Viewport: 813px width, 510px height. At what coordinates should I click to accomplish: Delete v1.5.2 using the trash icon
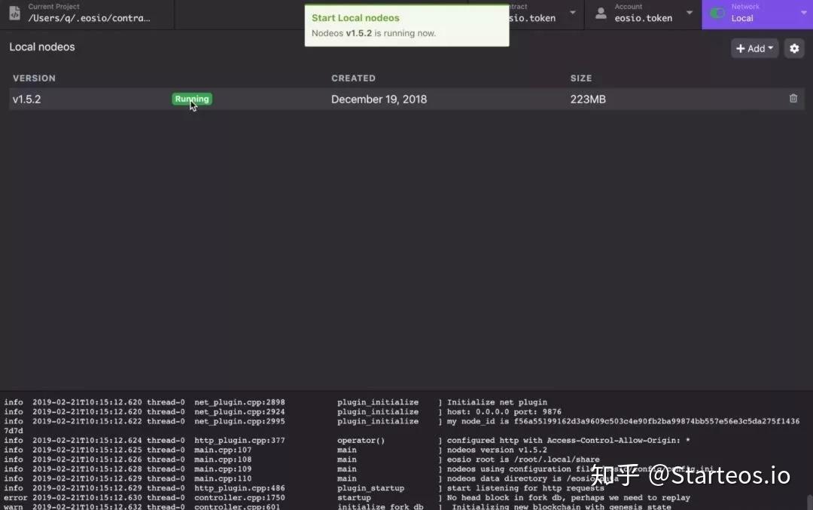click(x=793, y=98)
